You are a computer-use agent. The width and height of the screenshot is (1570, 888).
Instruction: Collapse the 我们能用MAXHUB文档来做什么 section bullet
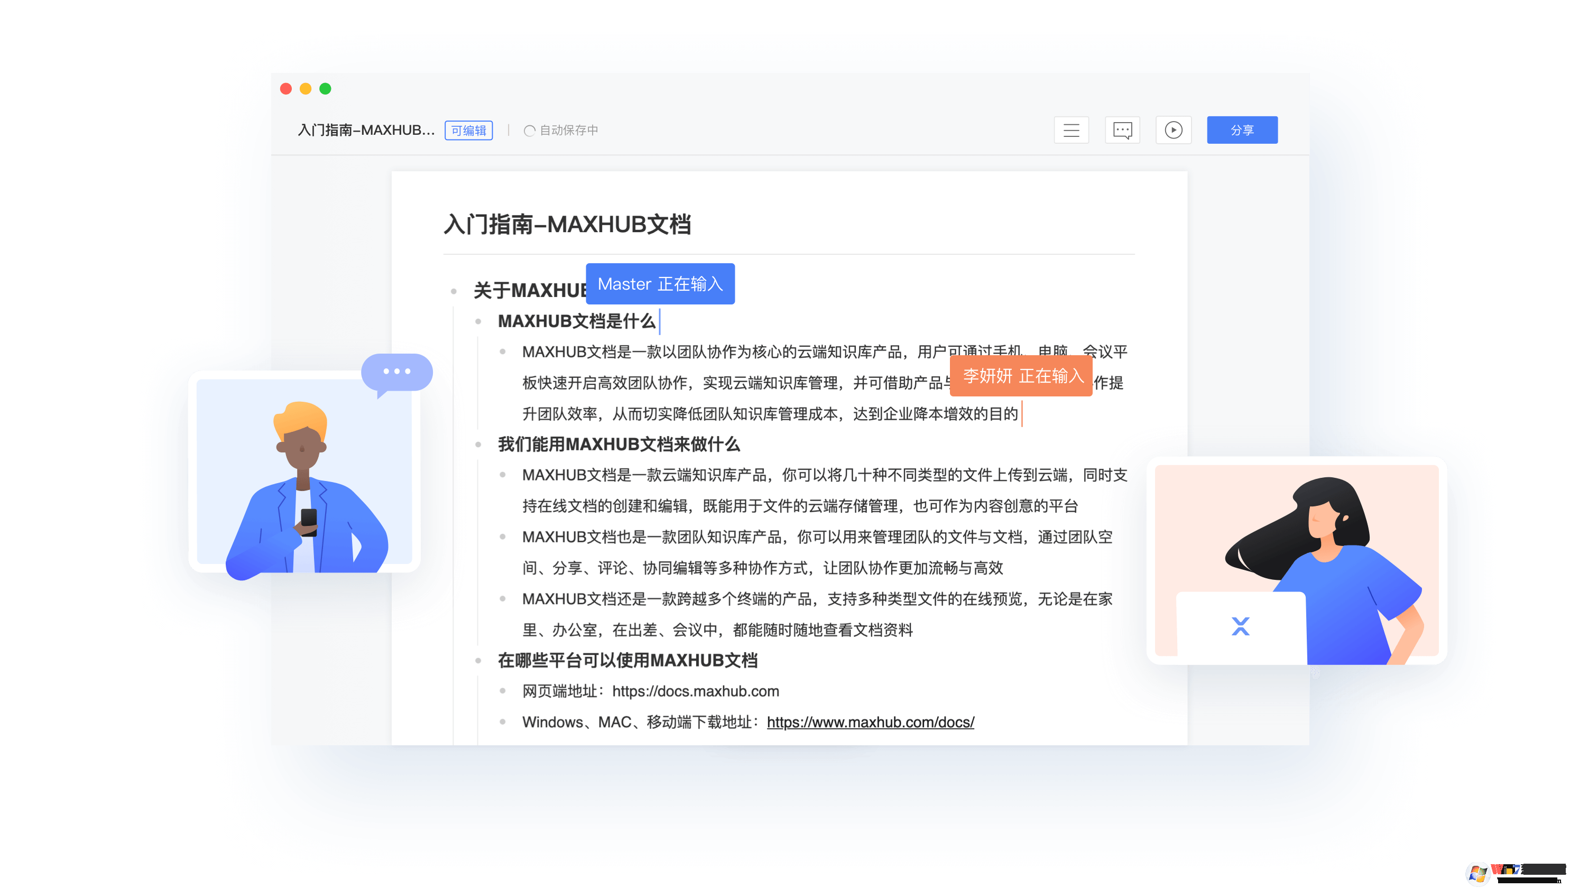479,445
